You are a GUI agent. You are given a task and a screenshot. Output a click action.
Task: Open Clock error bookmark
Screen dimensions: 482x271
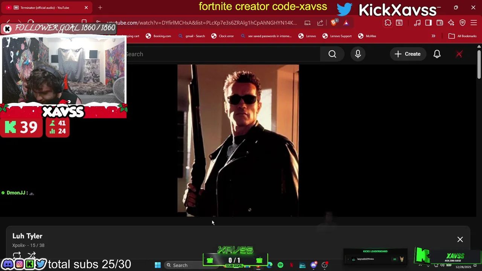[x=223, y=36]
